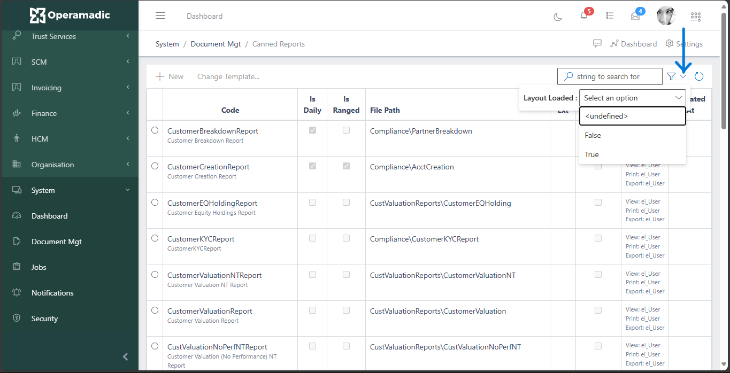The image size is (730, 373).
Task: Select radio for CustomerValuationReport row
Action: tap(155, 310)
